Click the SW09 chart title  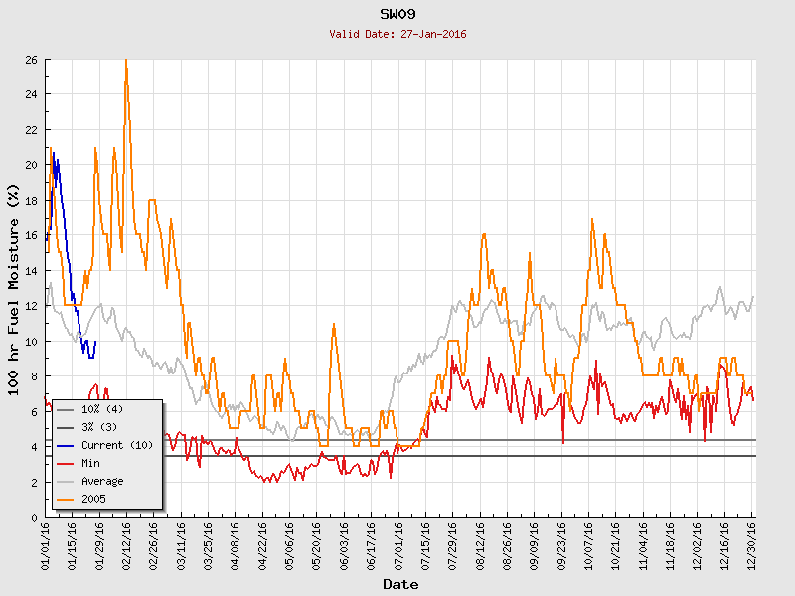coord(397,14)
